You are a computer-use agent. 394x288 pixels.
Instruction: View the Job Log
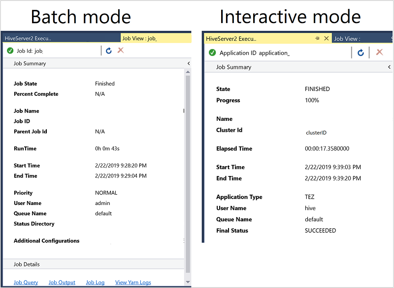pyautogui.click(x=95, y=282)
